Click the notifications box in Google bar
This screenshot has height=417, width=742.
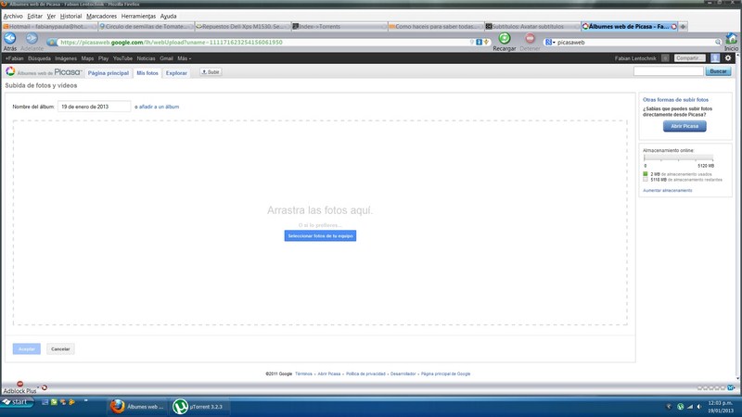[x=665, y=58]
